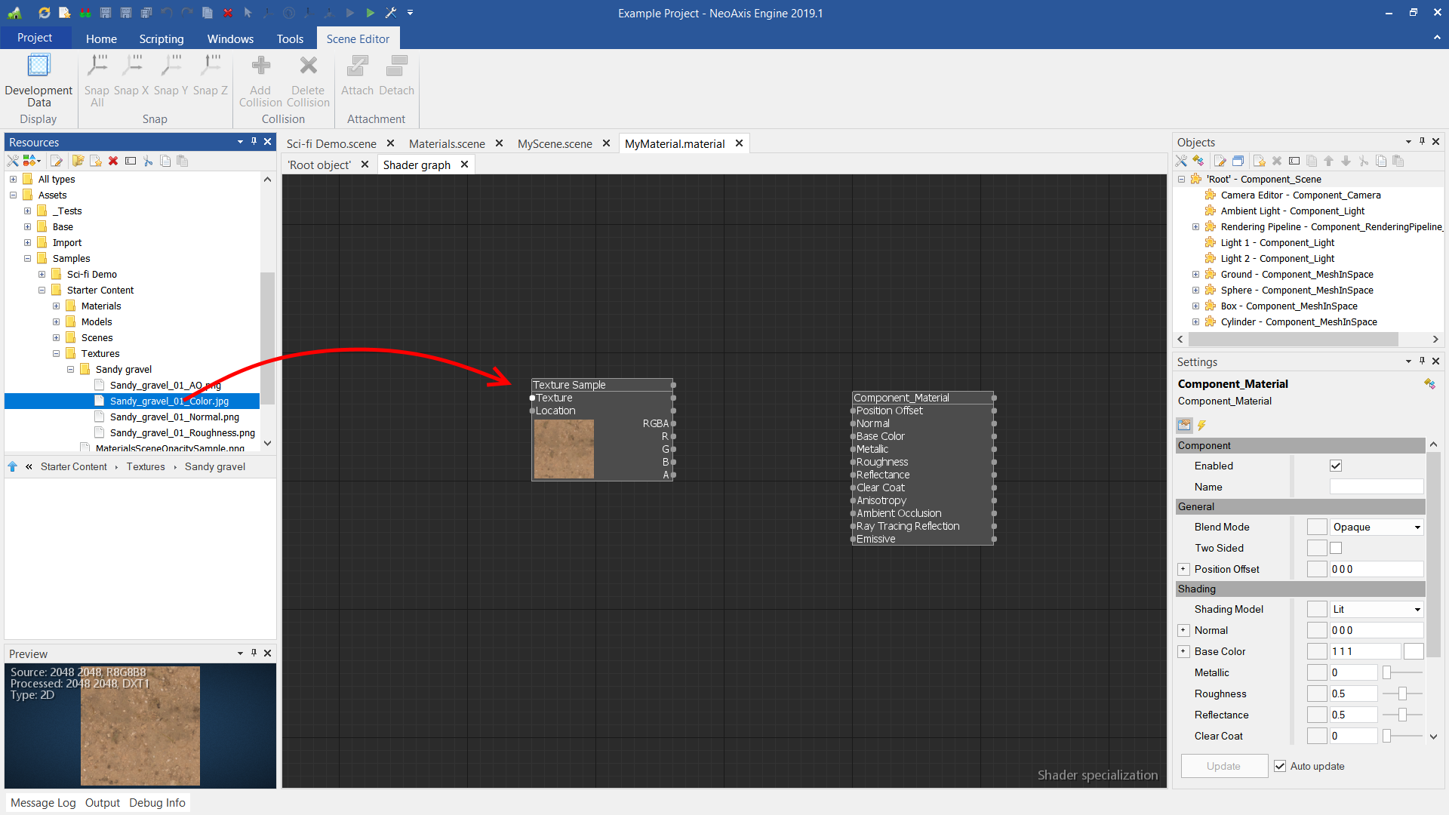
Task: Click the Development Data display icon
Action: pyautogui.click(x=38, y=66)
